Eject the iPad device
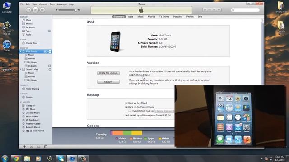This screenshot has width=289, height=162. pyautogui.click(x=50, y=69)
